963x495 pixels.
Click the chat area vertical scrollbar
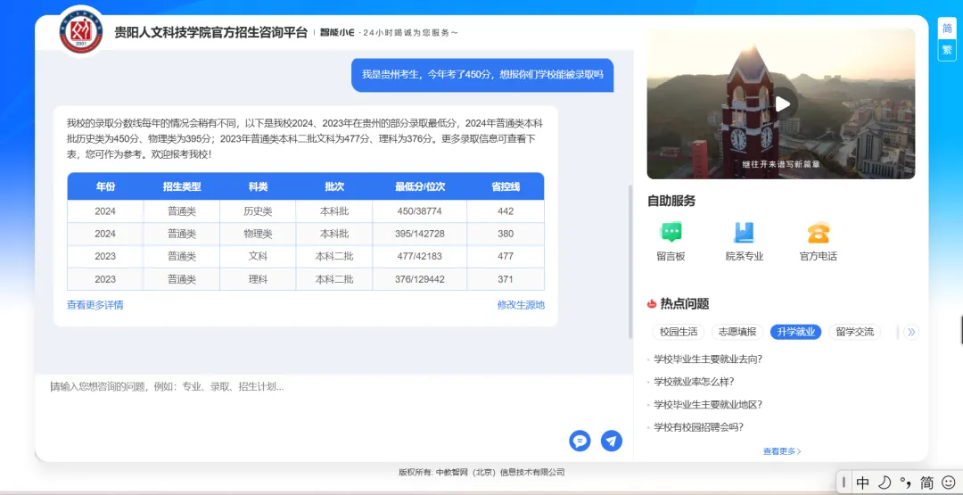(x=630, y=261)
